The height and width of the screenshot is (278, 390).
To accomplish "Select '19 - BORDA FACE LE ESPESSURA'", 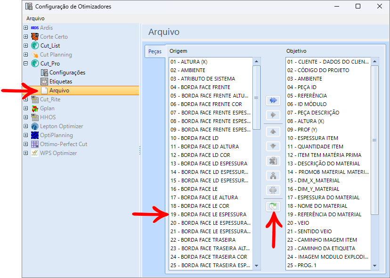I will (211, 214).
